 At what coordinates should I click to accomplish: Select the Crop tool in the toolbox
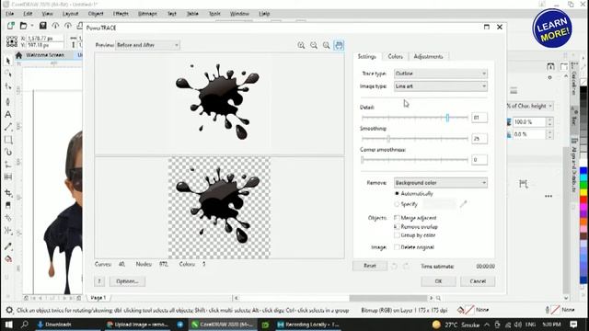[x=8, y=192]
